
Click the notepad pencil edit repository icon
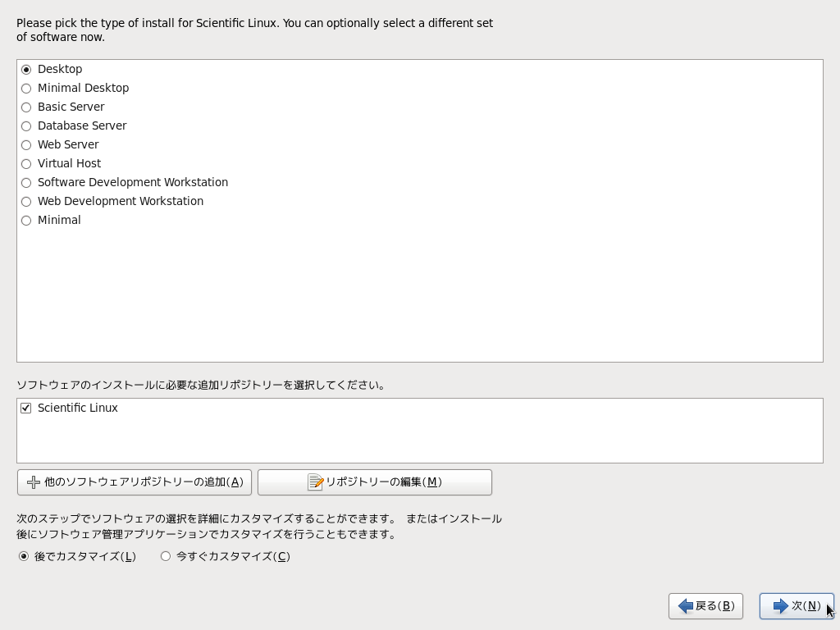[316, 482]
